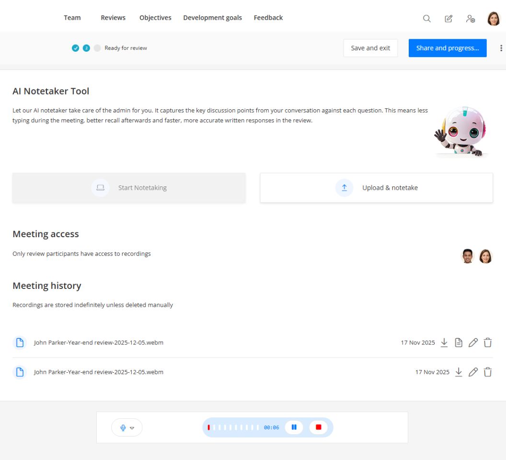The width and height of the screenshot is (506, 460).
Task: Open the three-dot more options menu
Action: coord(501,48)
